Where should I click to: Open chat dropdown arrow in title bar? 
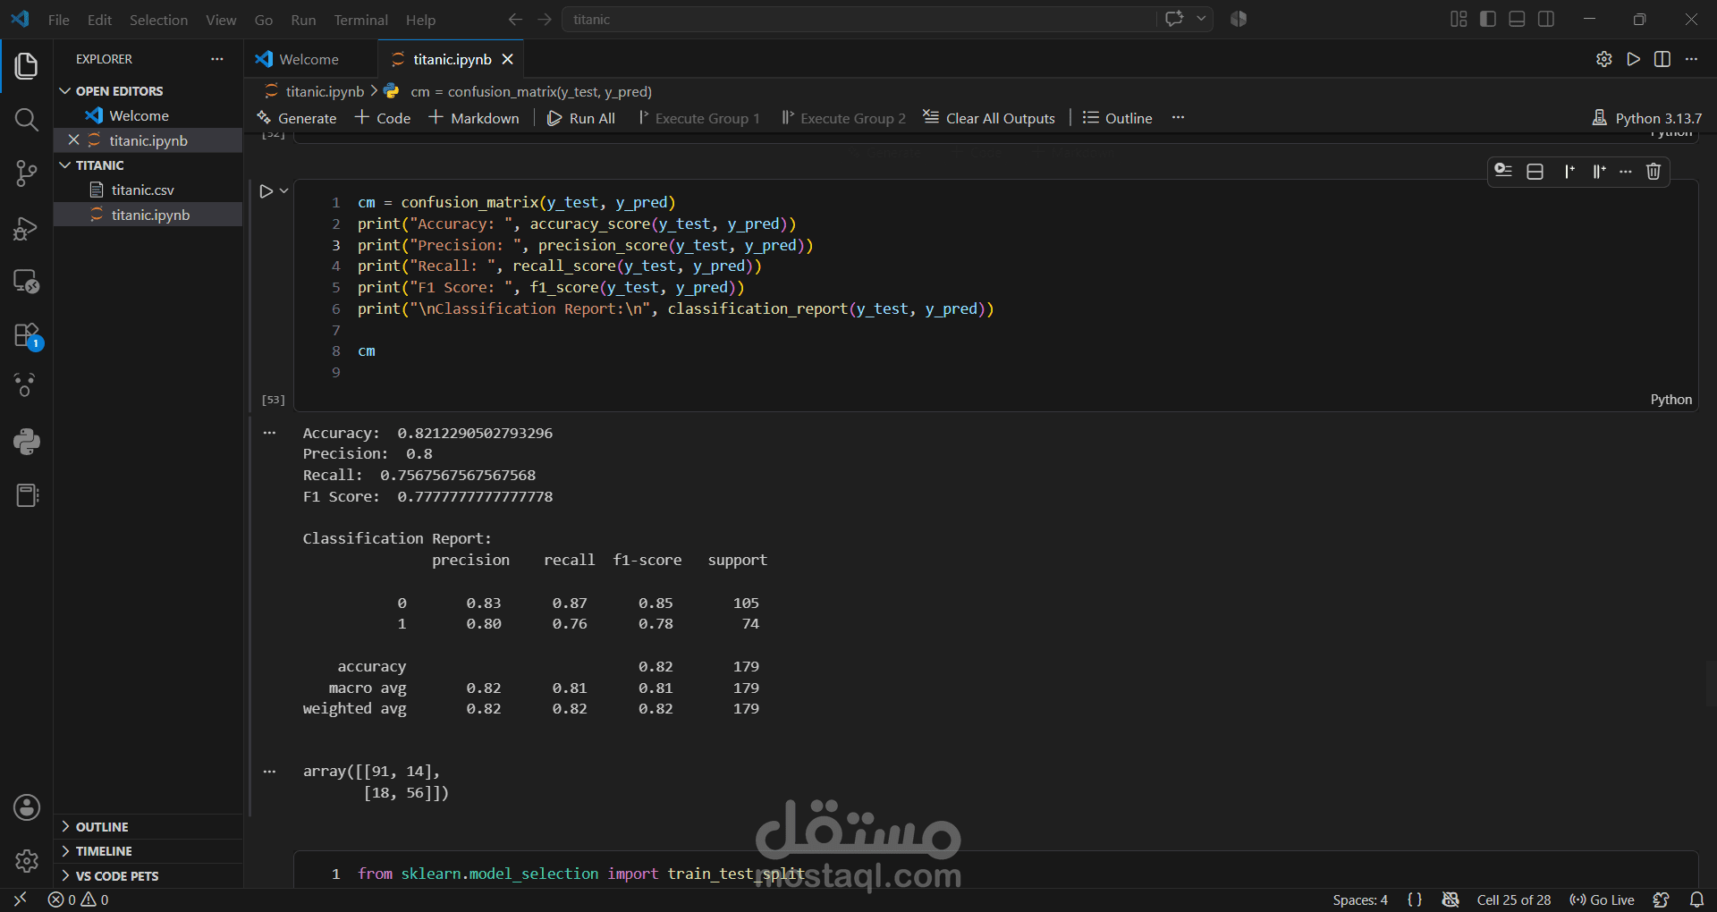(x=1201, y=19)
